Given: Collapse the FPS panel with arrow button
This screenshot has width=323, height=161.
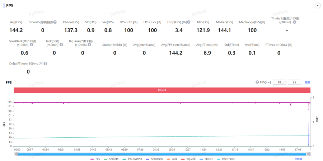Looking at the screenshot, I should [317, 6].
